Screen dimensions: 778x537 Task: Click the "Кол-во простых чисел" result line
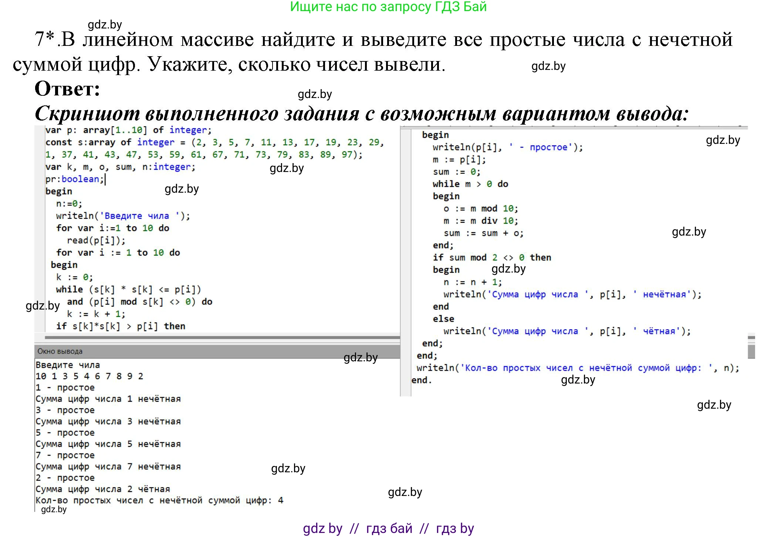click(x=159, y=500)
